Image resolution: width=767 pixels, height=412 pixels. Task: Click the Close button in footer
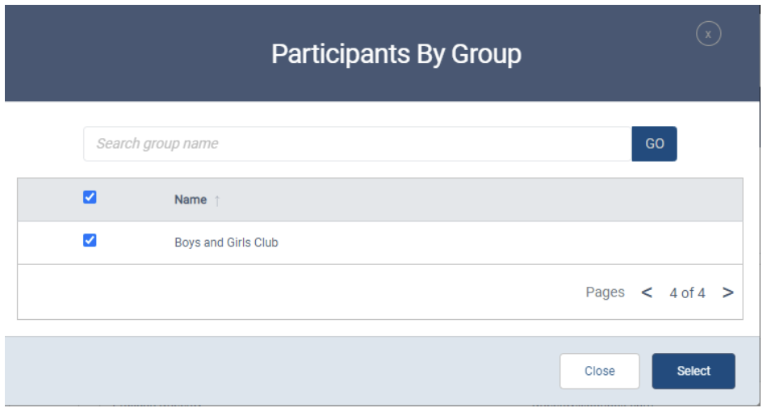tap(599, 371)
